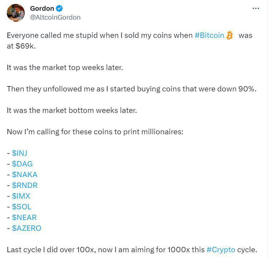Open the $DAG cashtag
This screenshot has width=268, height=259.
tap(22, 164)
